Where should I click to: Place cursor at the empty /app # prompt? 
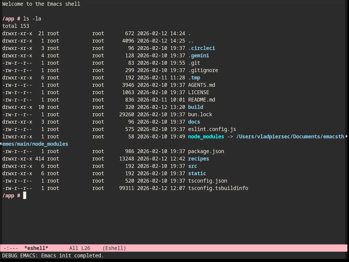pyautogui.click(x=25, y=195)
